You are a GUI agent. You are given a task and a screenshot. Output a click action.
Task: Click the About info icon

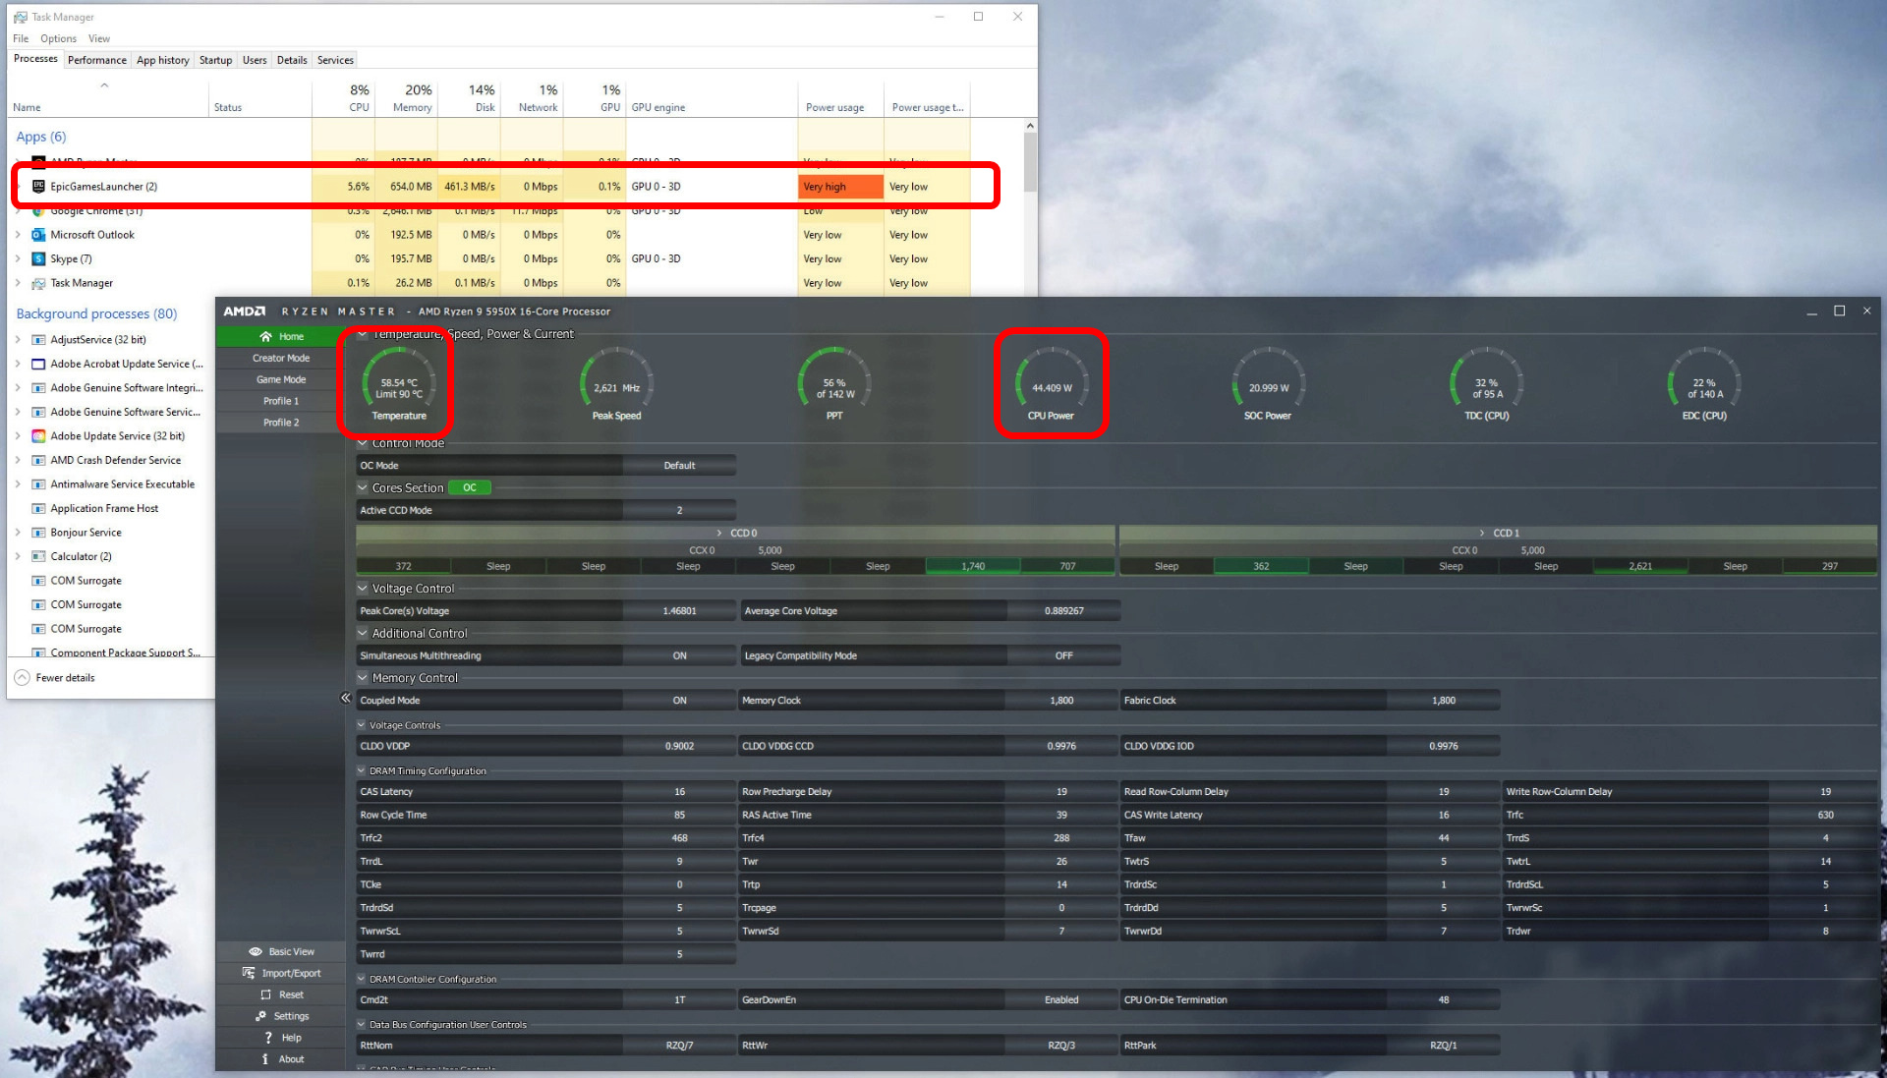[265, 1059]
